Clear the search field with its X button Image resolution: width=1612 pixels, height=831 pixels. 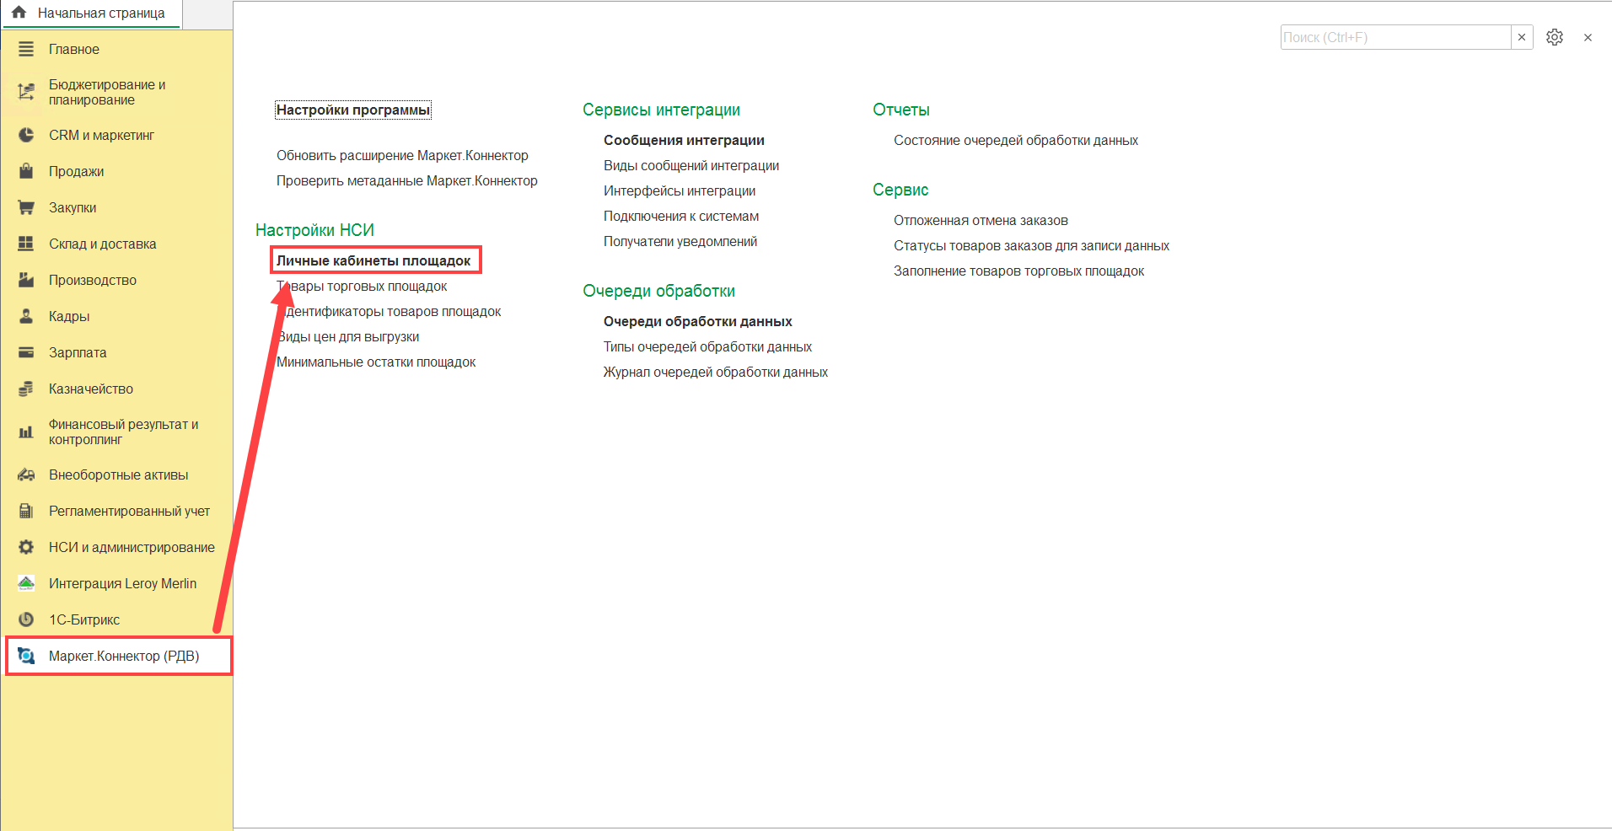click(1522, 37)
